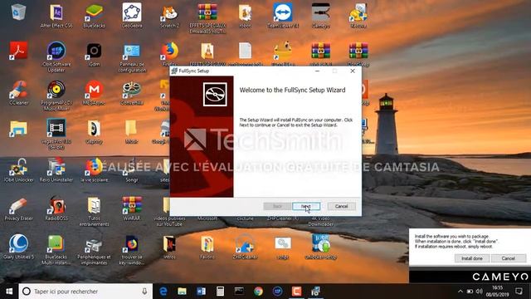Click Back in the FullSync Setup wizard
Viewport: 531px width, 299px height.
coord(277,206)
